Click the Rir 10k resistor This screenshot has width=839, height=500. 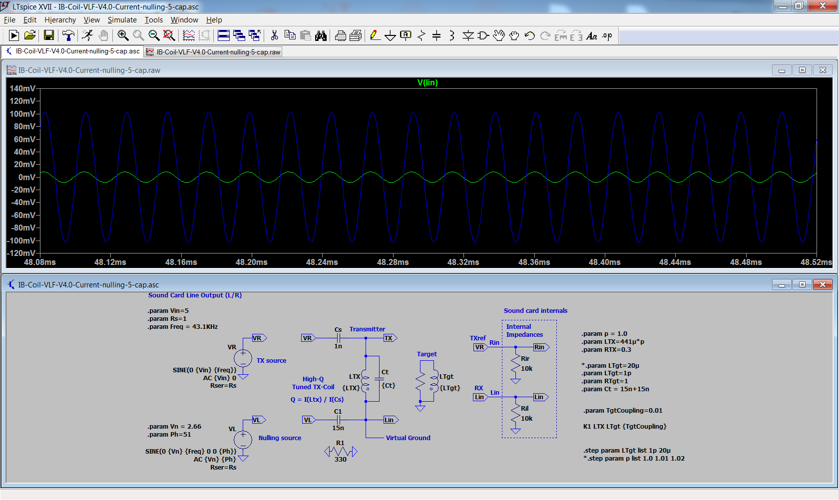516,363
